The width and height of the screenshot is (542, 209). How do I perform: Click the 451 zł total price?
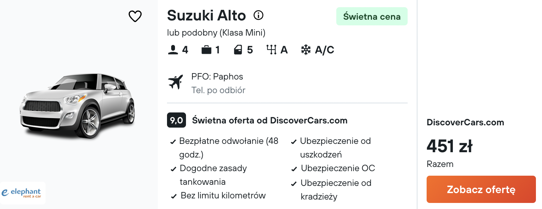[449, 146]
